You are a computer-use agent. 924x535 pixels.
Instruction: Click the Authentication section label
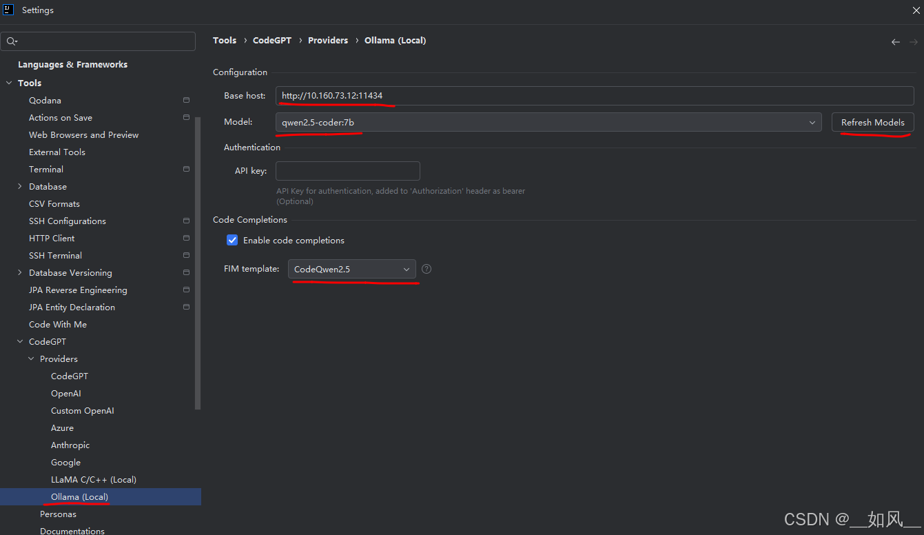point(252,147)
